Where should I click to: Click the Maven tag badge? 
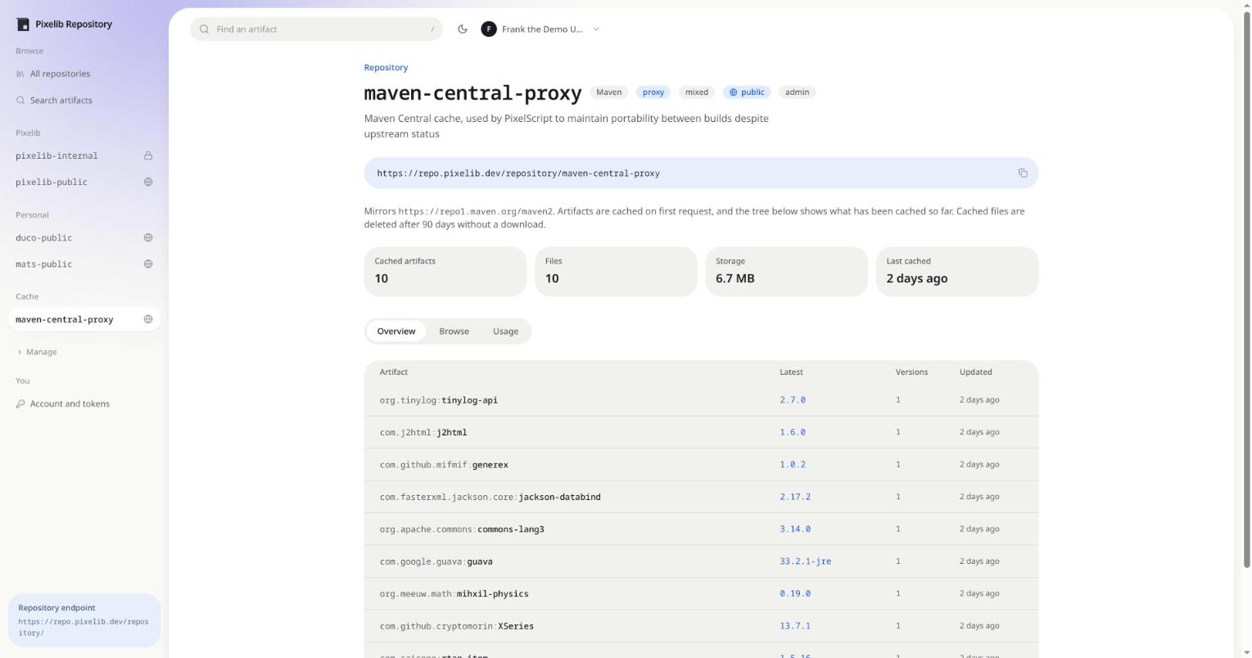click(608, 92)
